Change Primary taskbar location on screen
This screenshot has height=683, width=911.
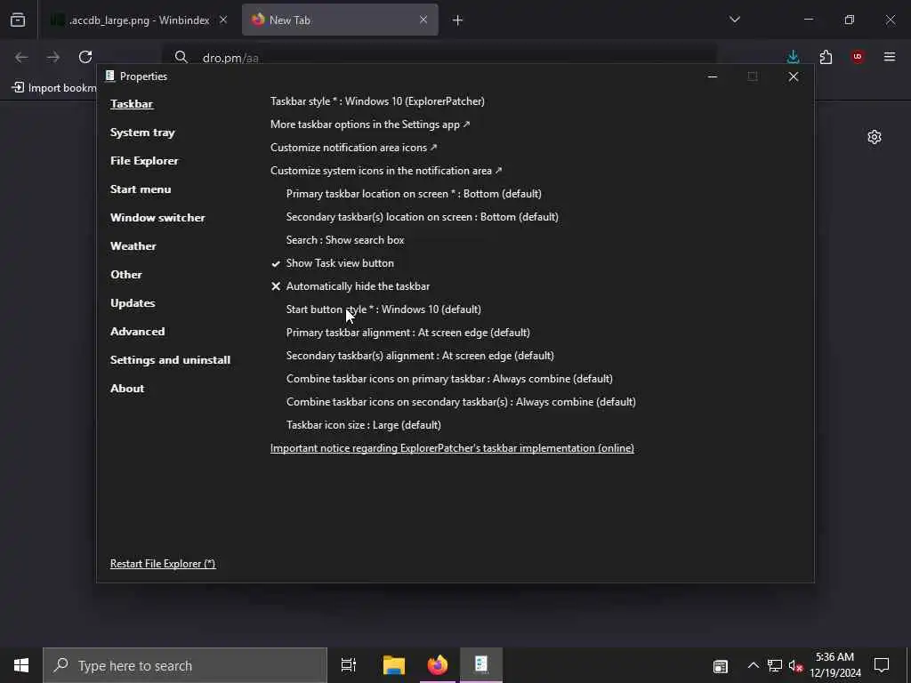(x=414, y=194)
